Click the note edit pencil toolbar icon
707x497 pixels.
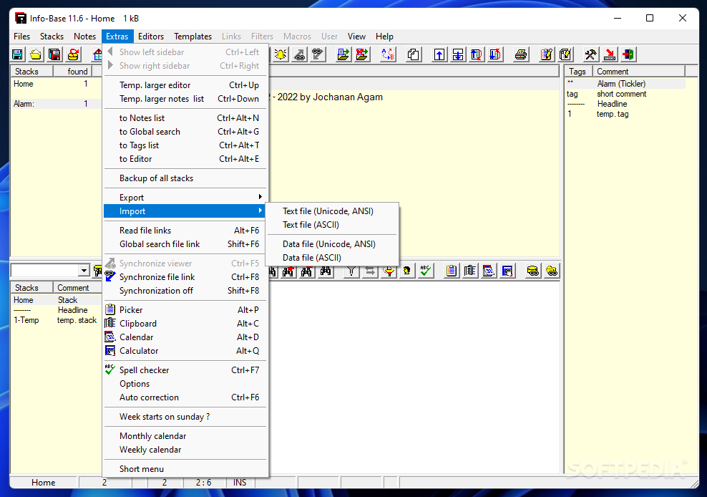(x=546, y=54)
